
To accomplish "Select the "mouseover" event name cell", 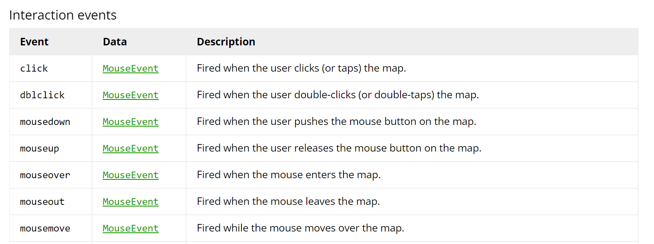I will [45, 175].
